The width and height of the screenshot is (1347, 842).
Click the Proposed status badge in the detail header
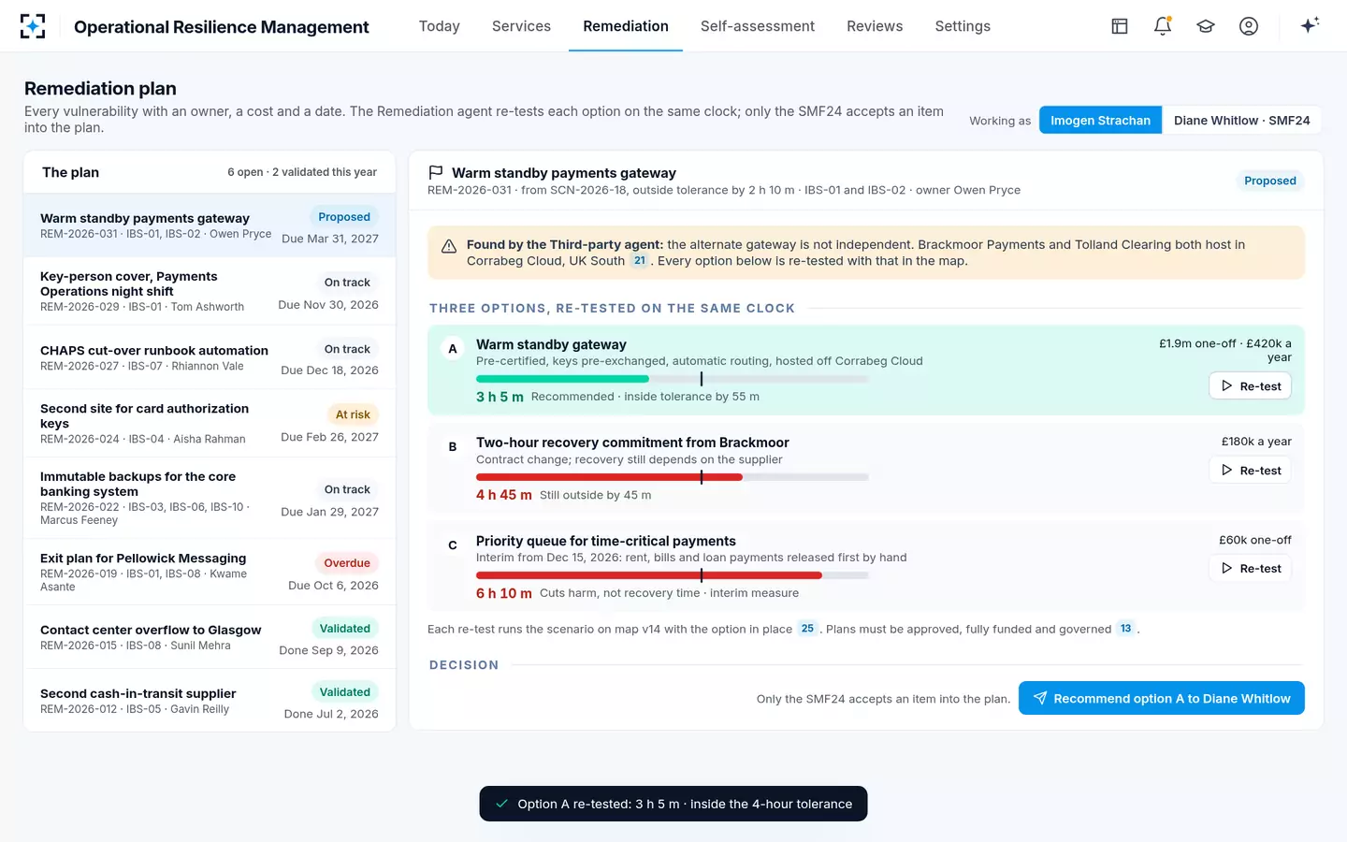[1270, 181]
